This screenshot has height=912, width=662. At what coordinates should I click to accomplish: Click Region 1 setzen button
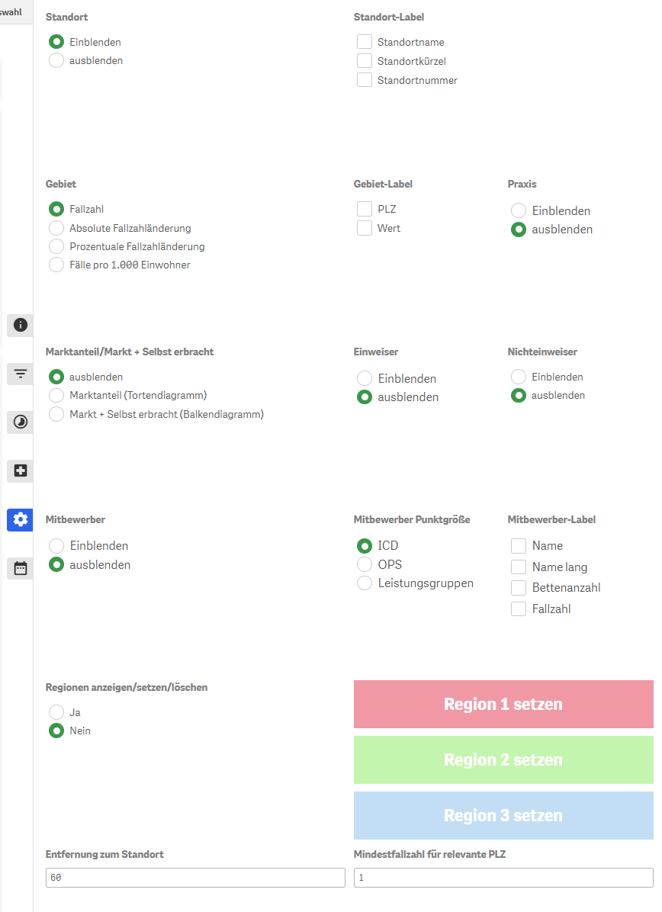click(503, 705)
